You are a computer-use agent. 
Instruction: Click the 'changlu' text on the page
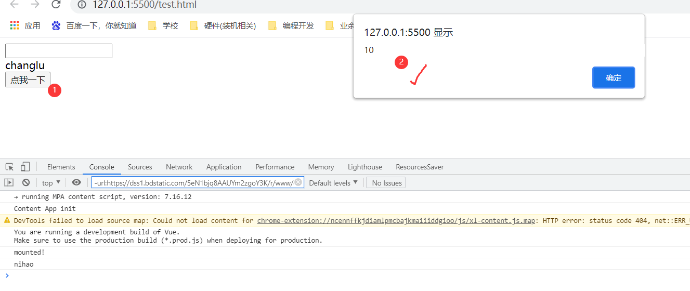[x=25, y=65]
